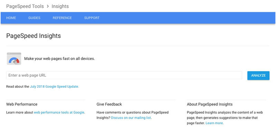Follow web performance tools at Google link

click(59, 113)
